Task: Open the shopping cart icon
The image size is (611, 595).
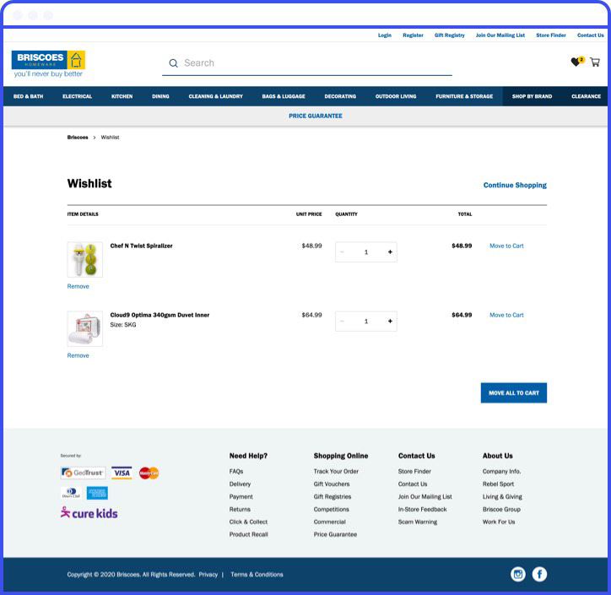Action: point(595,62)
